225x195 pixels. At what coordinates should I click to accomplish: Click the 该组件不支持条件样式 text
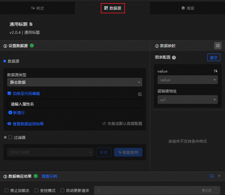click(x=187, y=141)
